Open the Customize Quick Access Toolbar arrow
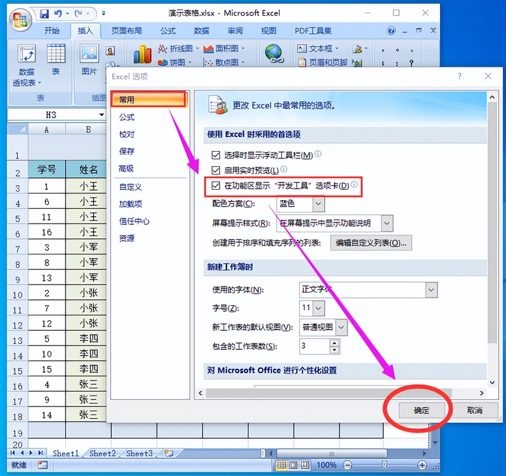The image size is (506, 476). pos(104,13)
